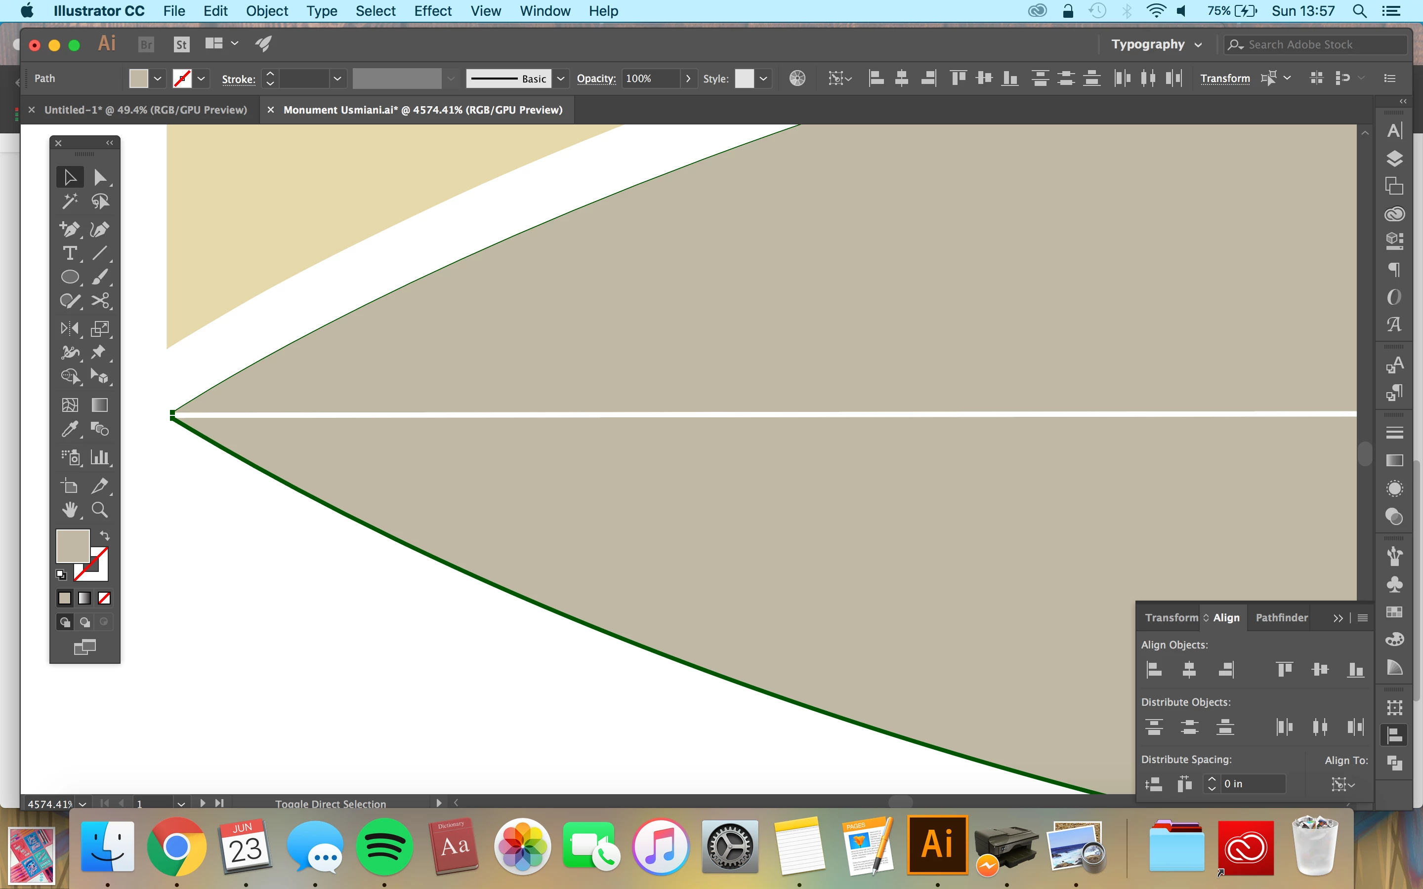This screenshot has width=1423, height=889.
Task: Click the fill color swatch in toolbox
Action: click(x=73, y=546)
